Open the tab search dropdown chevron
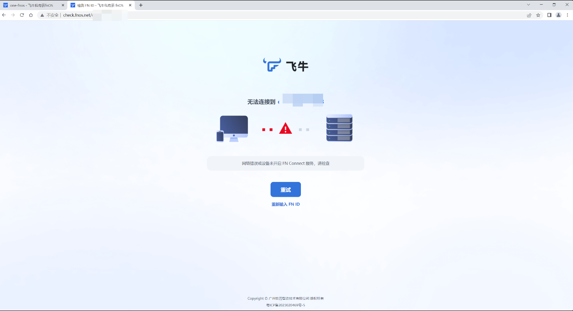Viewport: 573px width, 311px height. [x=528, y=5]
